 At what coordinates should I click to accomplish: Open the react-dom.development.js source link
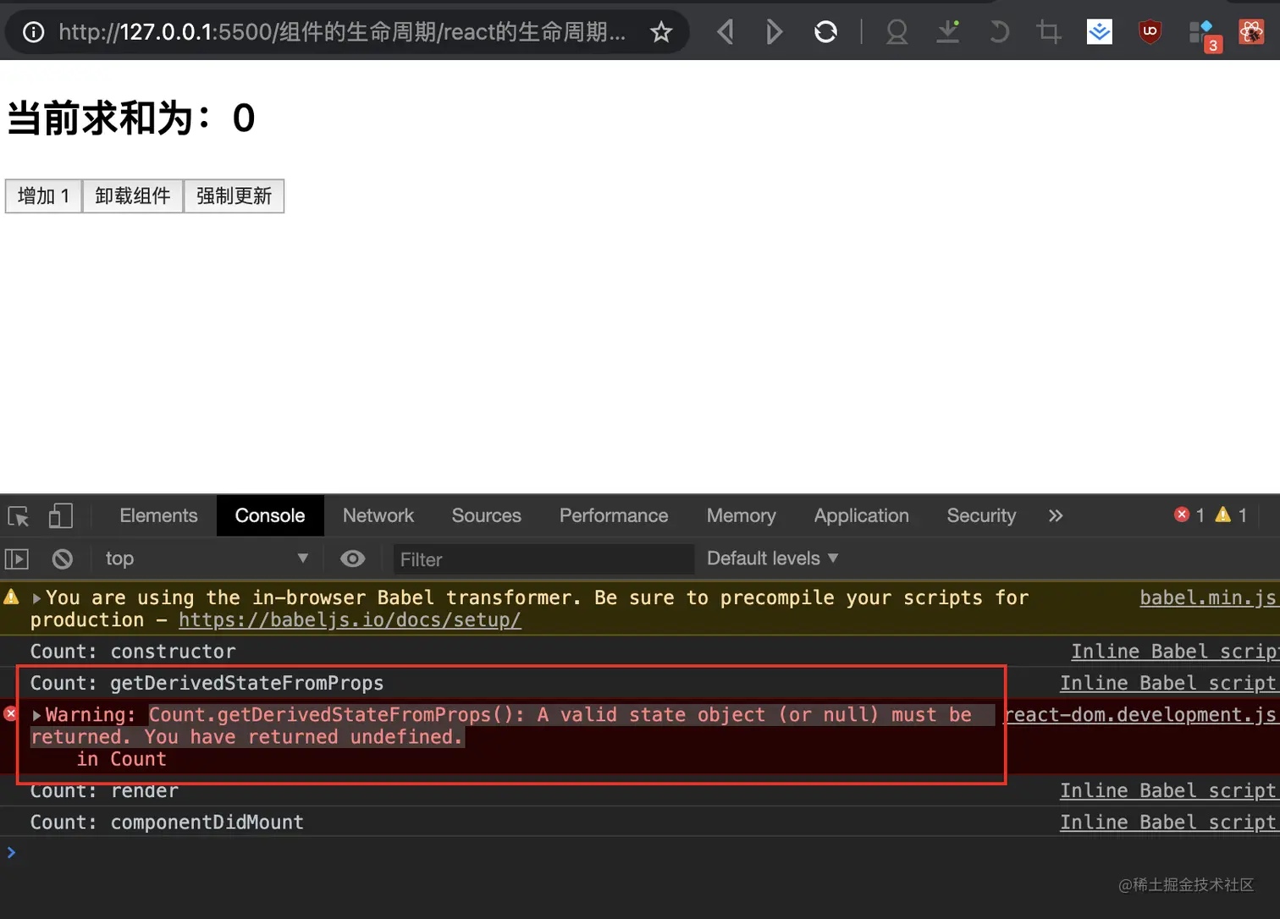tap(1140, 715)
